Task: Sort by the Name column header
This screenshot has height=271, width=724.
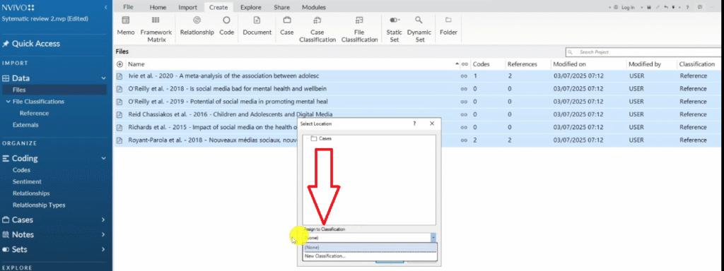Action: click(136, 64)
